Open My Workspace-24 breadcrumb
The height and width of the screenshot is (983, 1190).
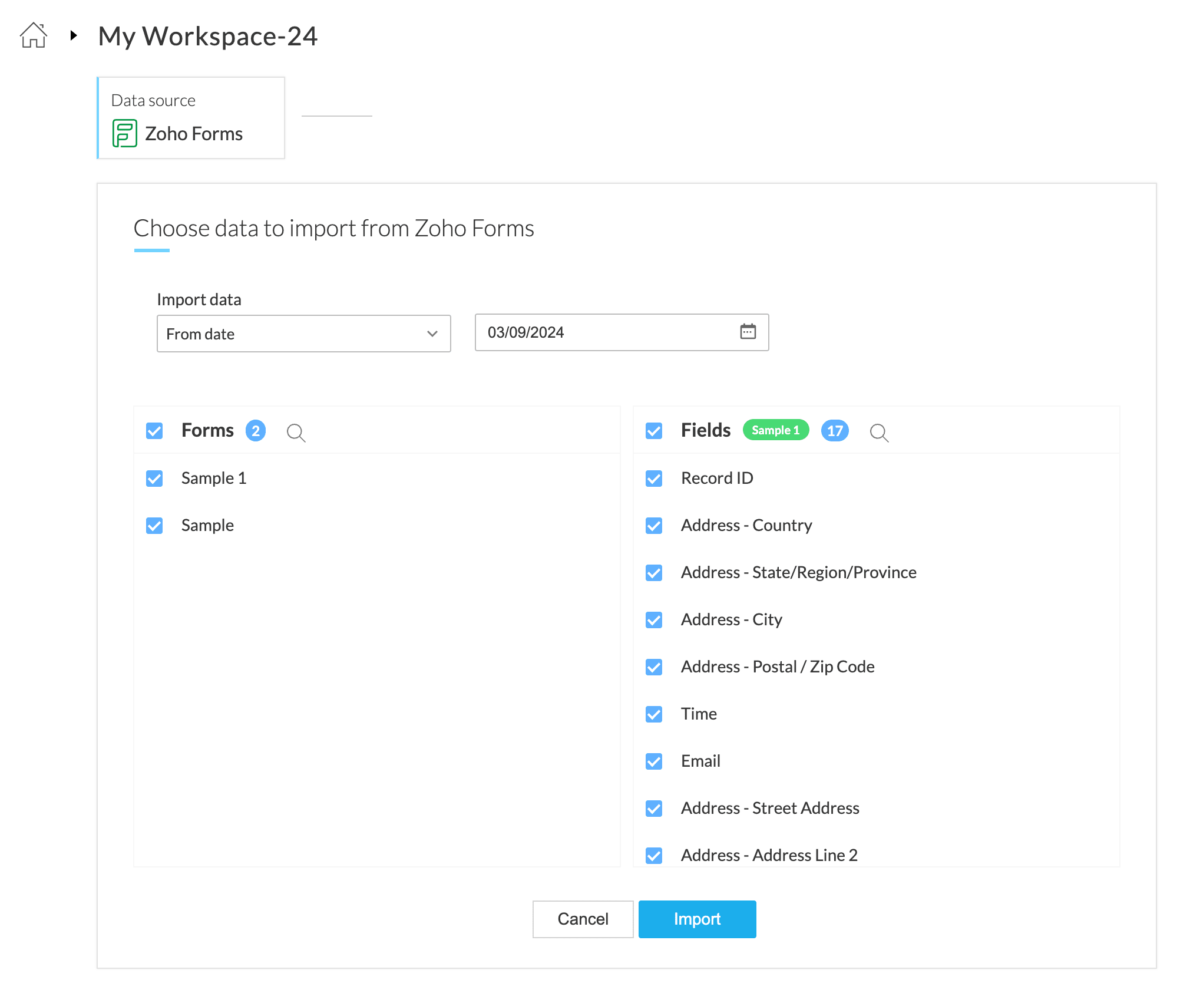207,36
